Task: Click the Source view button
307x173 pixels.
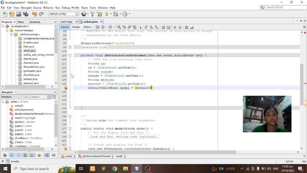Action: (65, 27)
